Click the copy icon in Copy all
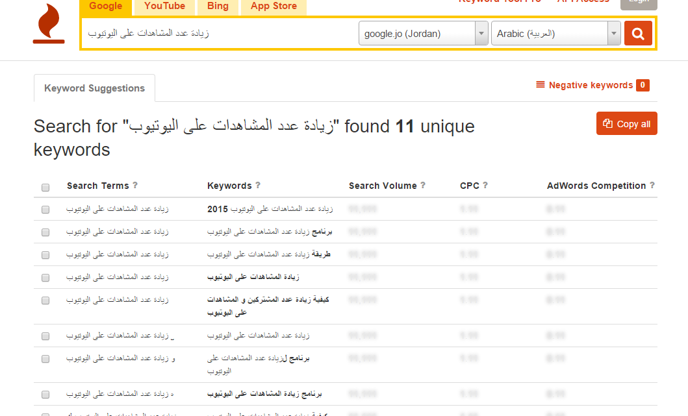Screen dimensions: 688x416 (607, 123)
